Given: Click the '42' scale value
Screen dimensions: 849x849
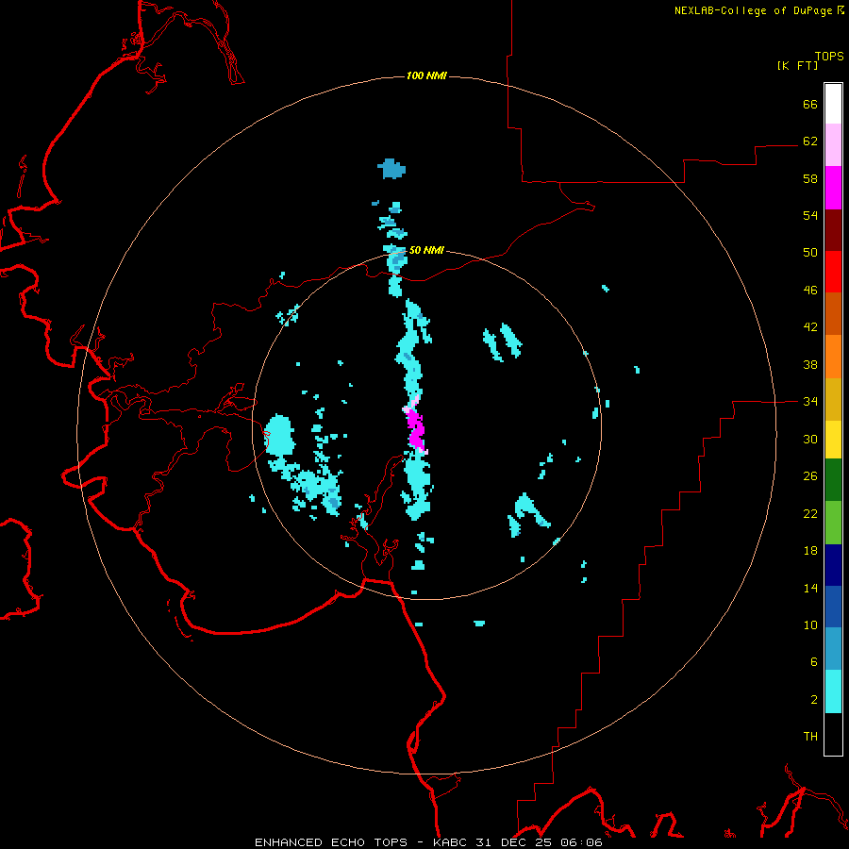Looking at the screenshot, I should (x=810, y=326).
